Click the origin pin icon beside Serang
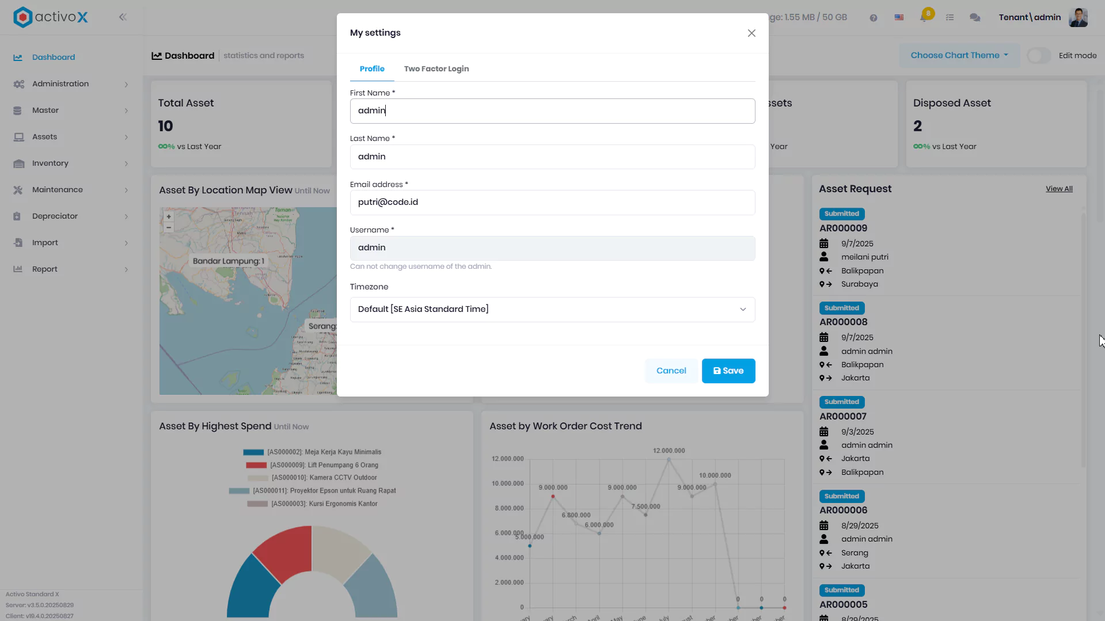 (826, 553)
